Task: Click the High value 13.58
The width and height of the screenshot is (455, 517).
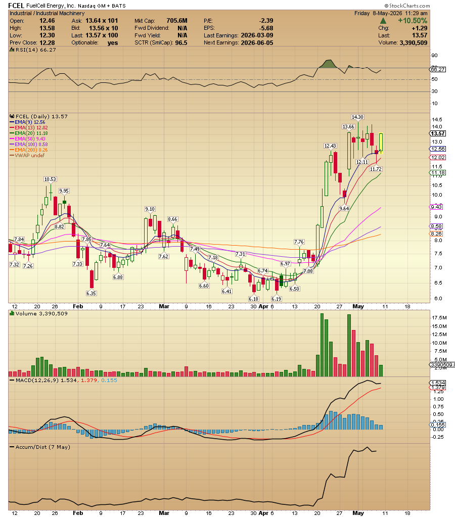Action: pyautogui.click(x=47, y=28)
